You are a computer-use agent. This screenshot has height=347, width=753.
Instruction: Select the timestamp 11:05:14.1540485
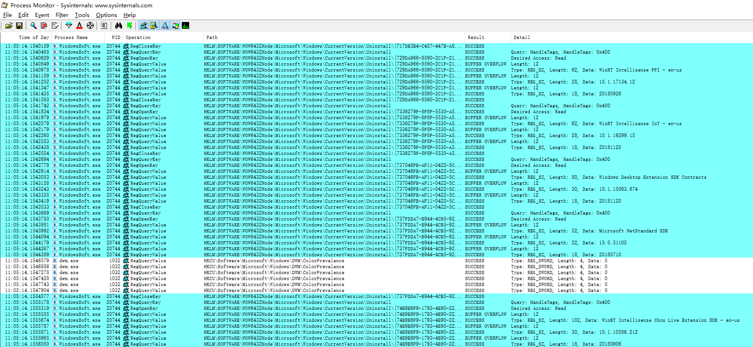click(27, 52)
